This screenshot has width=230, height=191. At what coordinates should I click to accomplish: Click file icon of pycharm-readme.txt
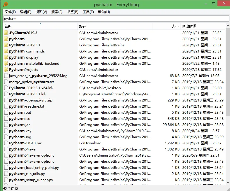pos(6,106)
